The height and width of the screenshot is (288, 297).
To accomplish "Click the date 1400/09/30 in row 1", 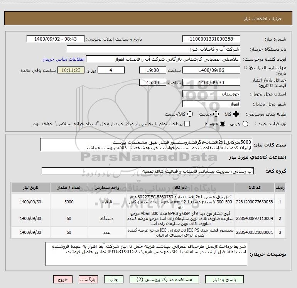I will (30, 202).
